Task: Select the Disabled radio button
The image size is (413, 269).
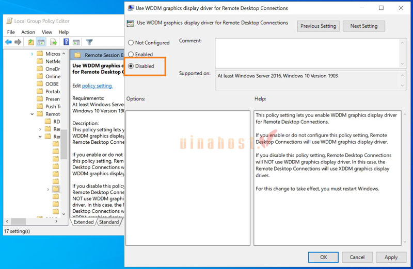Action: tap(131, 66)
